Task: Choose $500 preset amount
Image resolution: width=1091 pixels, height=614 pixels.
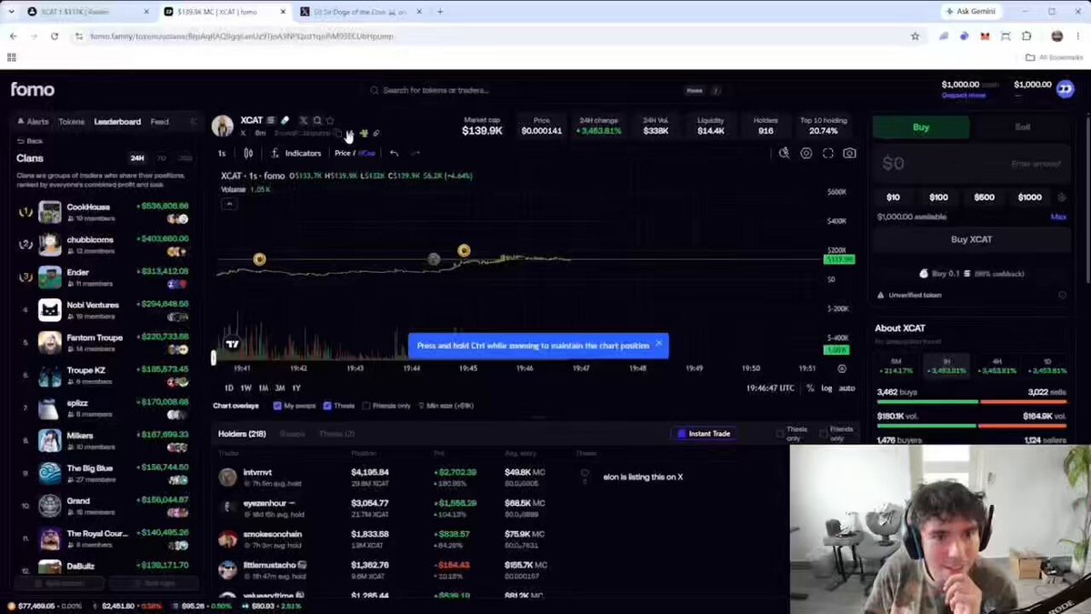Action: coord(984,197)
